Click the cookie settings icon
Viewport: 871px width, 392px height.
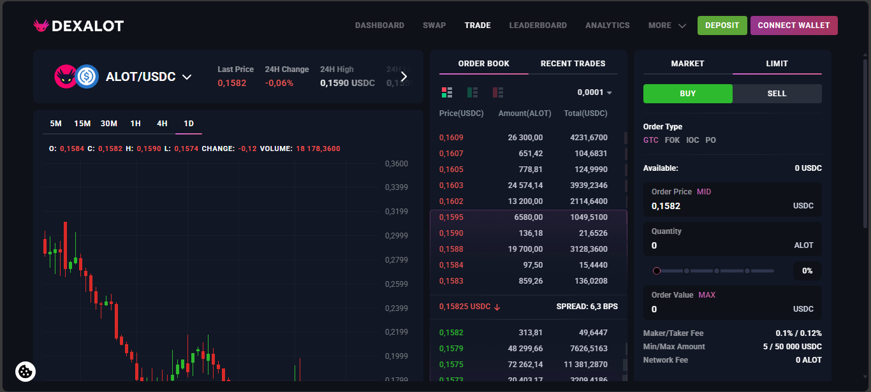[x=26, y=371]
